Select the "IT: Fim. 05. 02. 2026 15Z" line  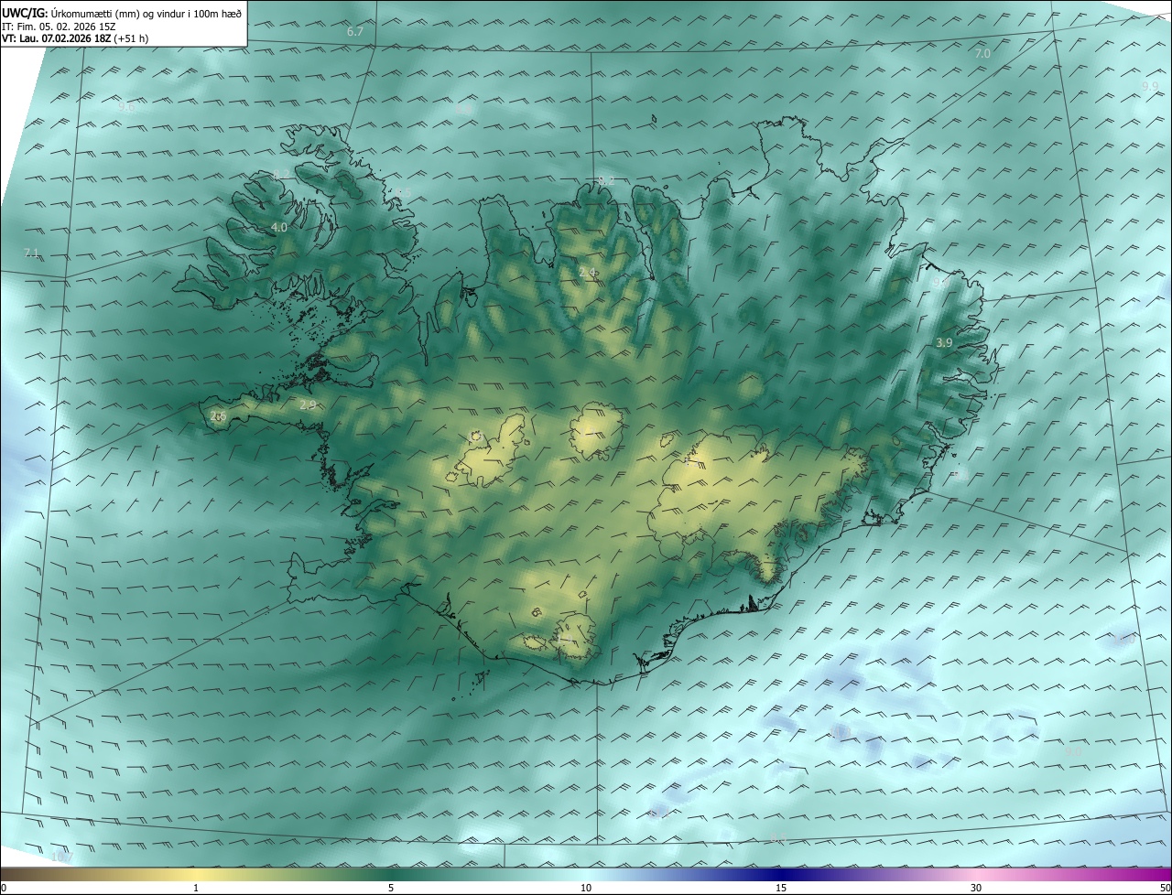(58, 27)
